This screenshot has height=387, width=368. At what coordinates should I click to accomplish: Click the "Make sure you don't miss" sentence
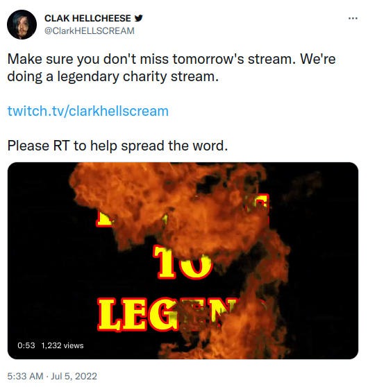89,59
